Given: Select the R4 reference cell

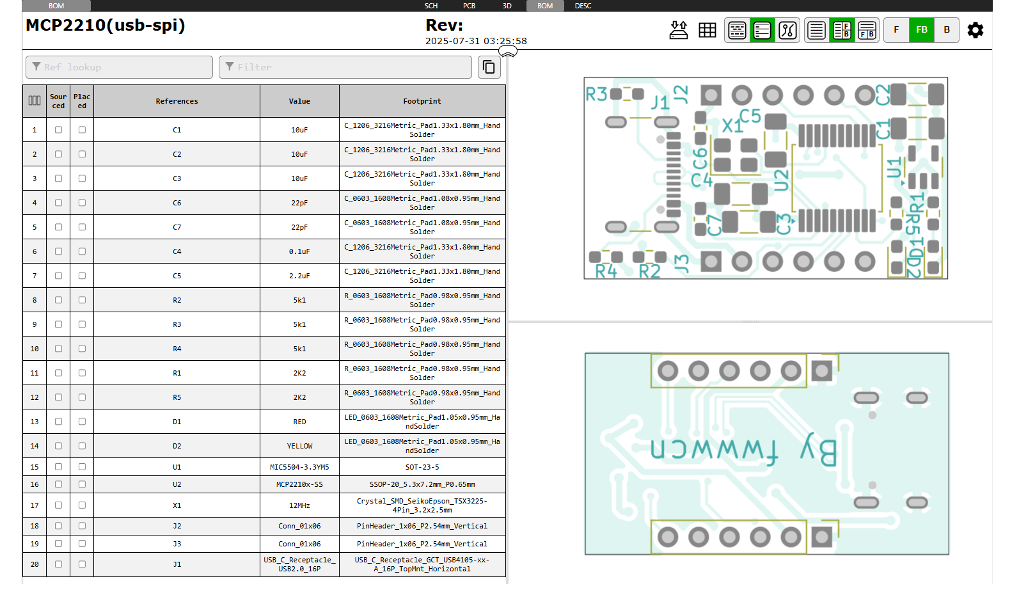Looking at the screenshot, I should coord(177,349).
